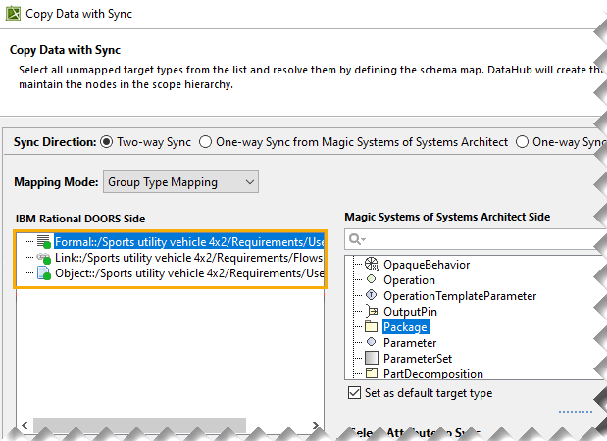Click the Object document icon in DOORS tree
Screen dimensions: 607x441
44,273
